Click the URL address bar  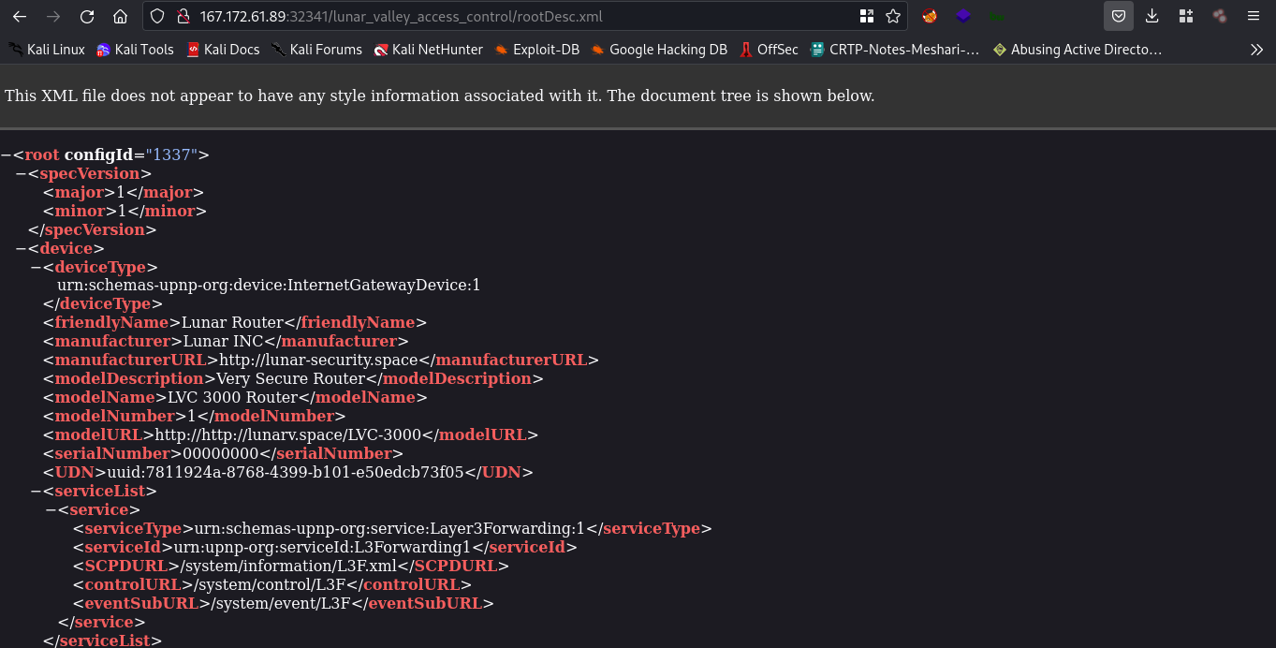(524, 16)
